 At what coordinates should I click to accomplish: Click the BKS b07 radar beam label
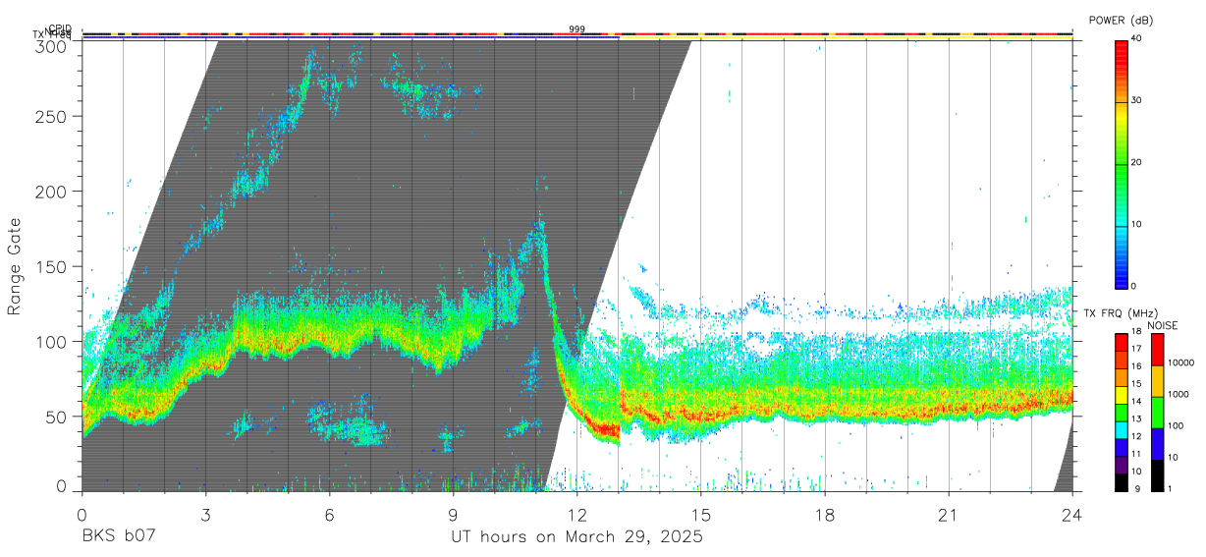pyautogui.click(x=118, y=536)
